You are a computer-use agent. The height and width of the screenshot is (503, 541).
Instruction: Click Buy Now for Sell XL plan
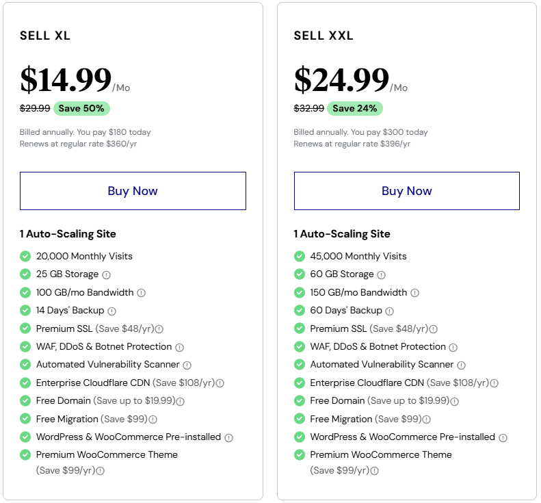[x=133, y=191]
